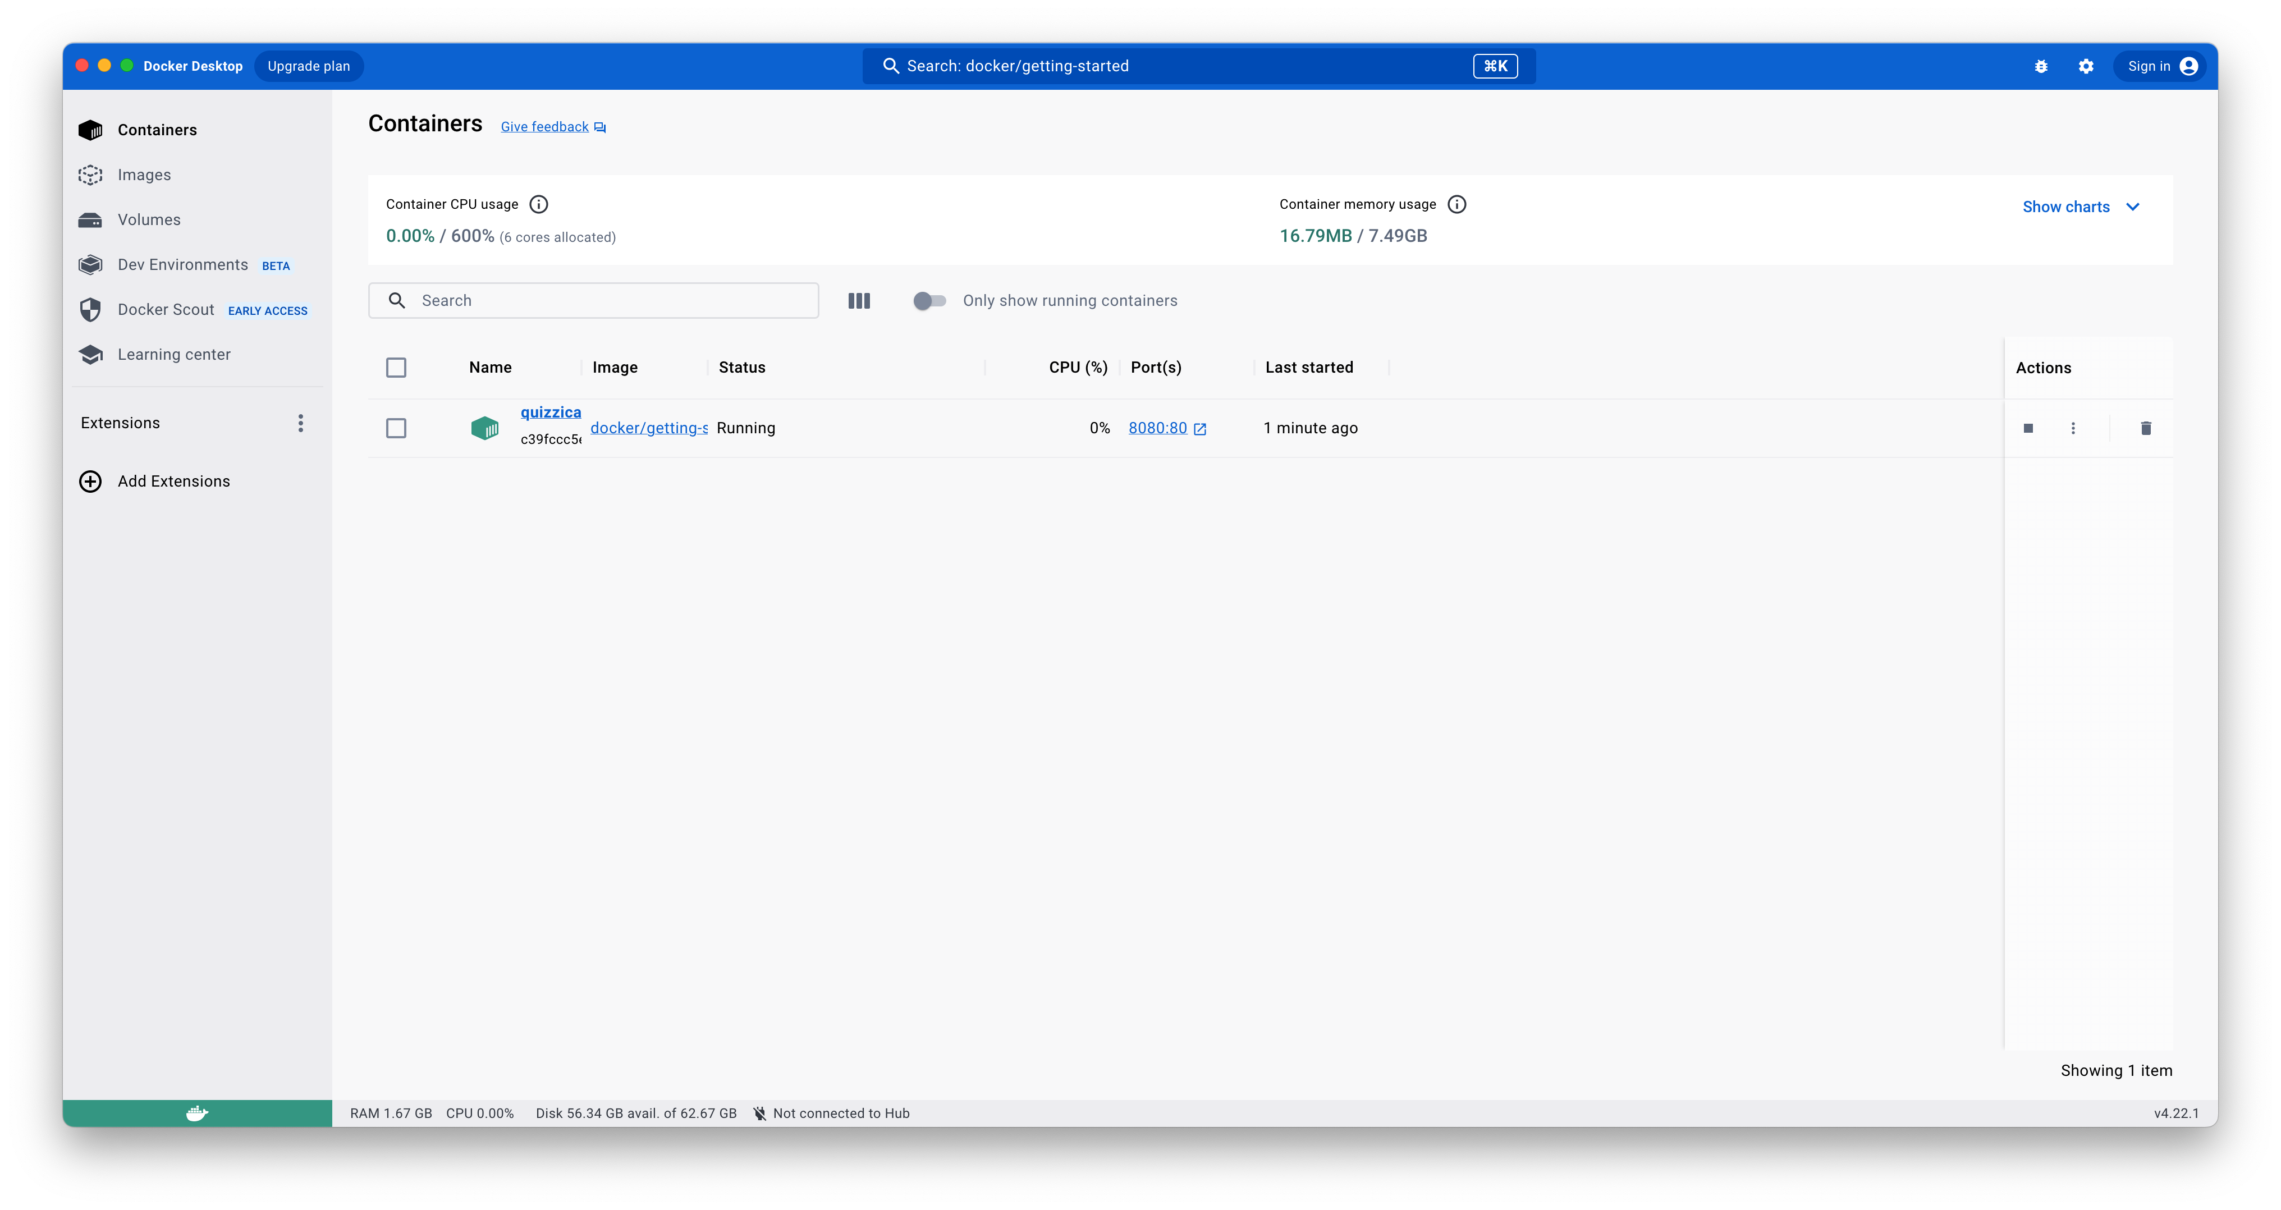Image resolution: width=2281 pixels, height=1210 pixels.
Task: Click the Docker Scout shield icon
Action: pos(90,310)
